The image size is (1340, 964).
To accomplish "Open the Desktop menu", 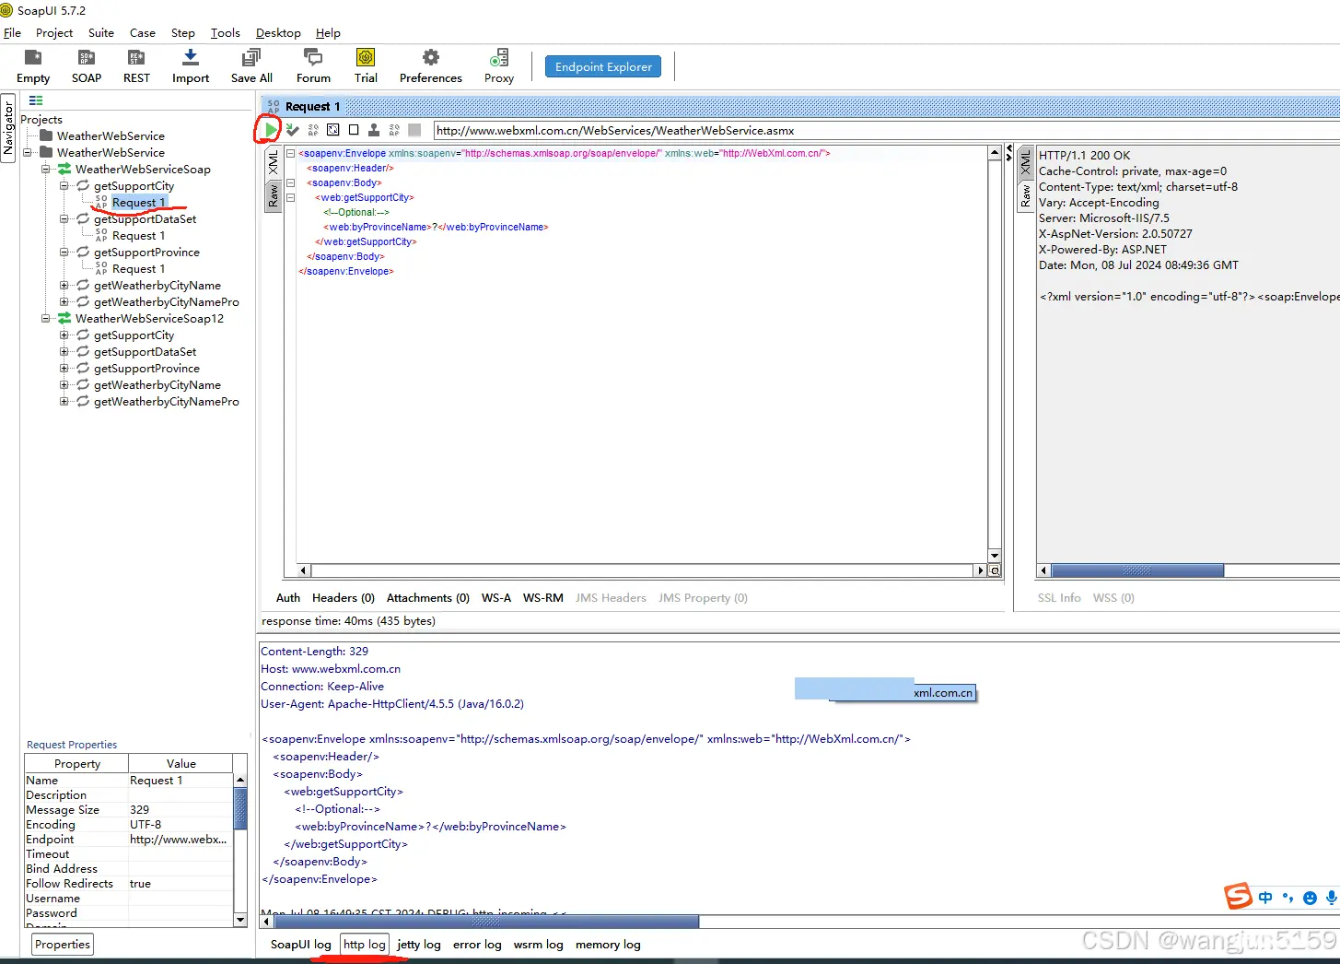I will 278,32.
